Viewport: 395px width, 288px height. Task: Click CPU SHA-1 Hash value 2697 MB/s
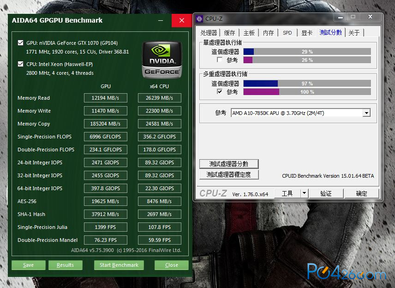click(x=160, y=214)
